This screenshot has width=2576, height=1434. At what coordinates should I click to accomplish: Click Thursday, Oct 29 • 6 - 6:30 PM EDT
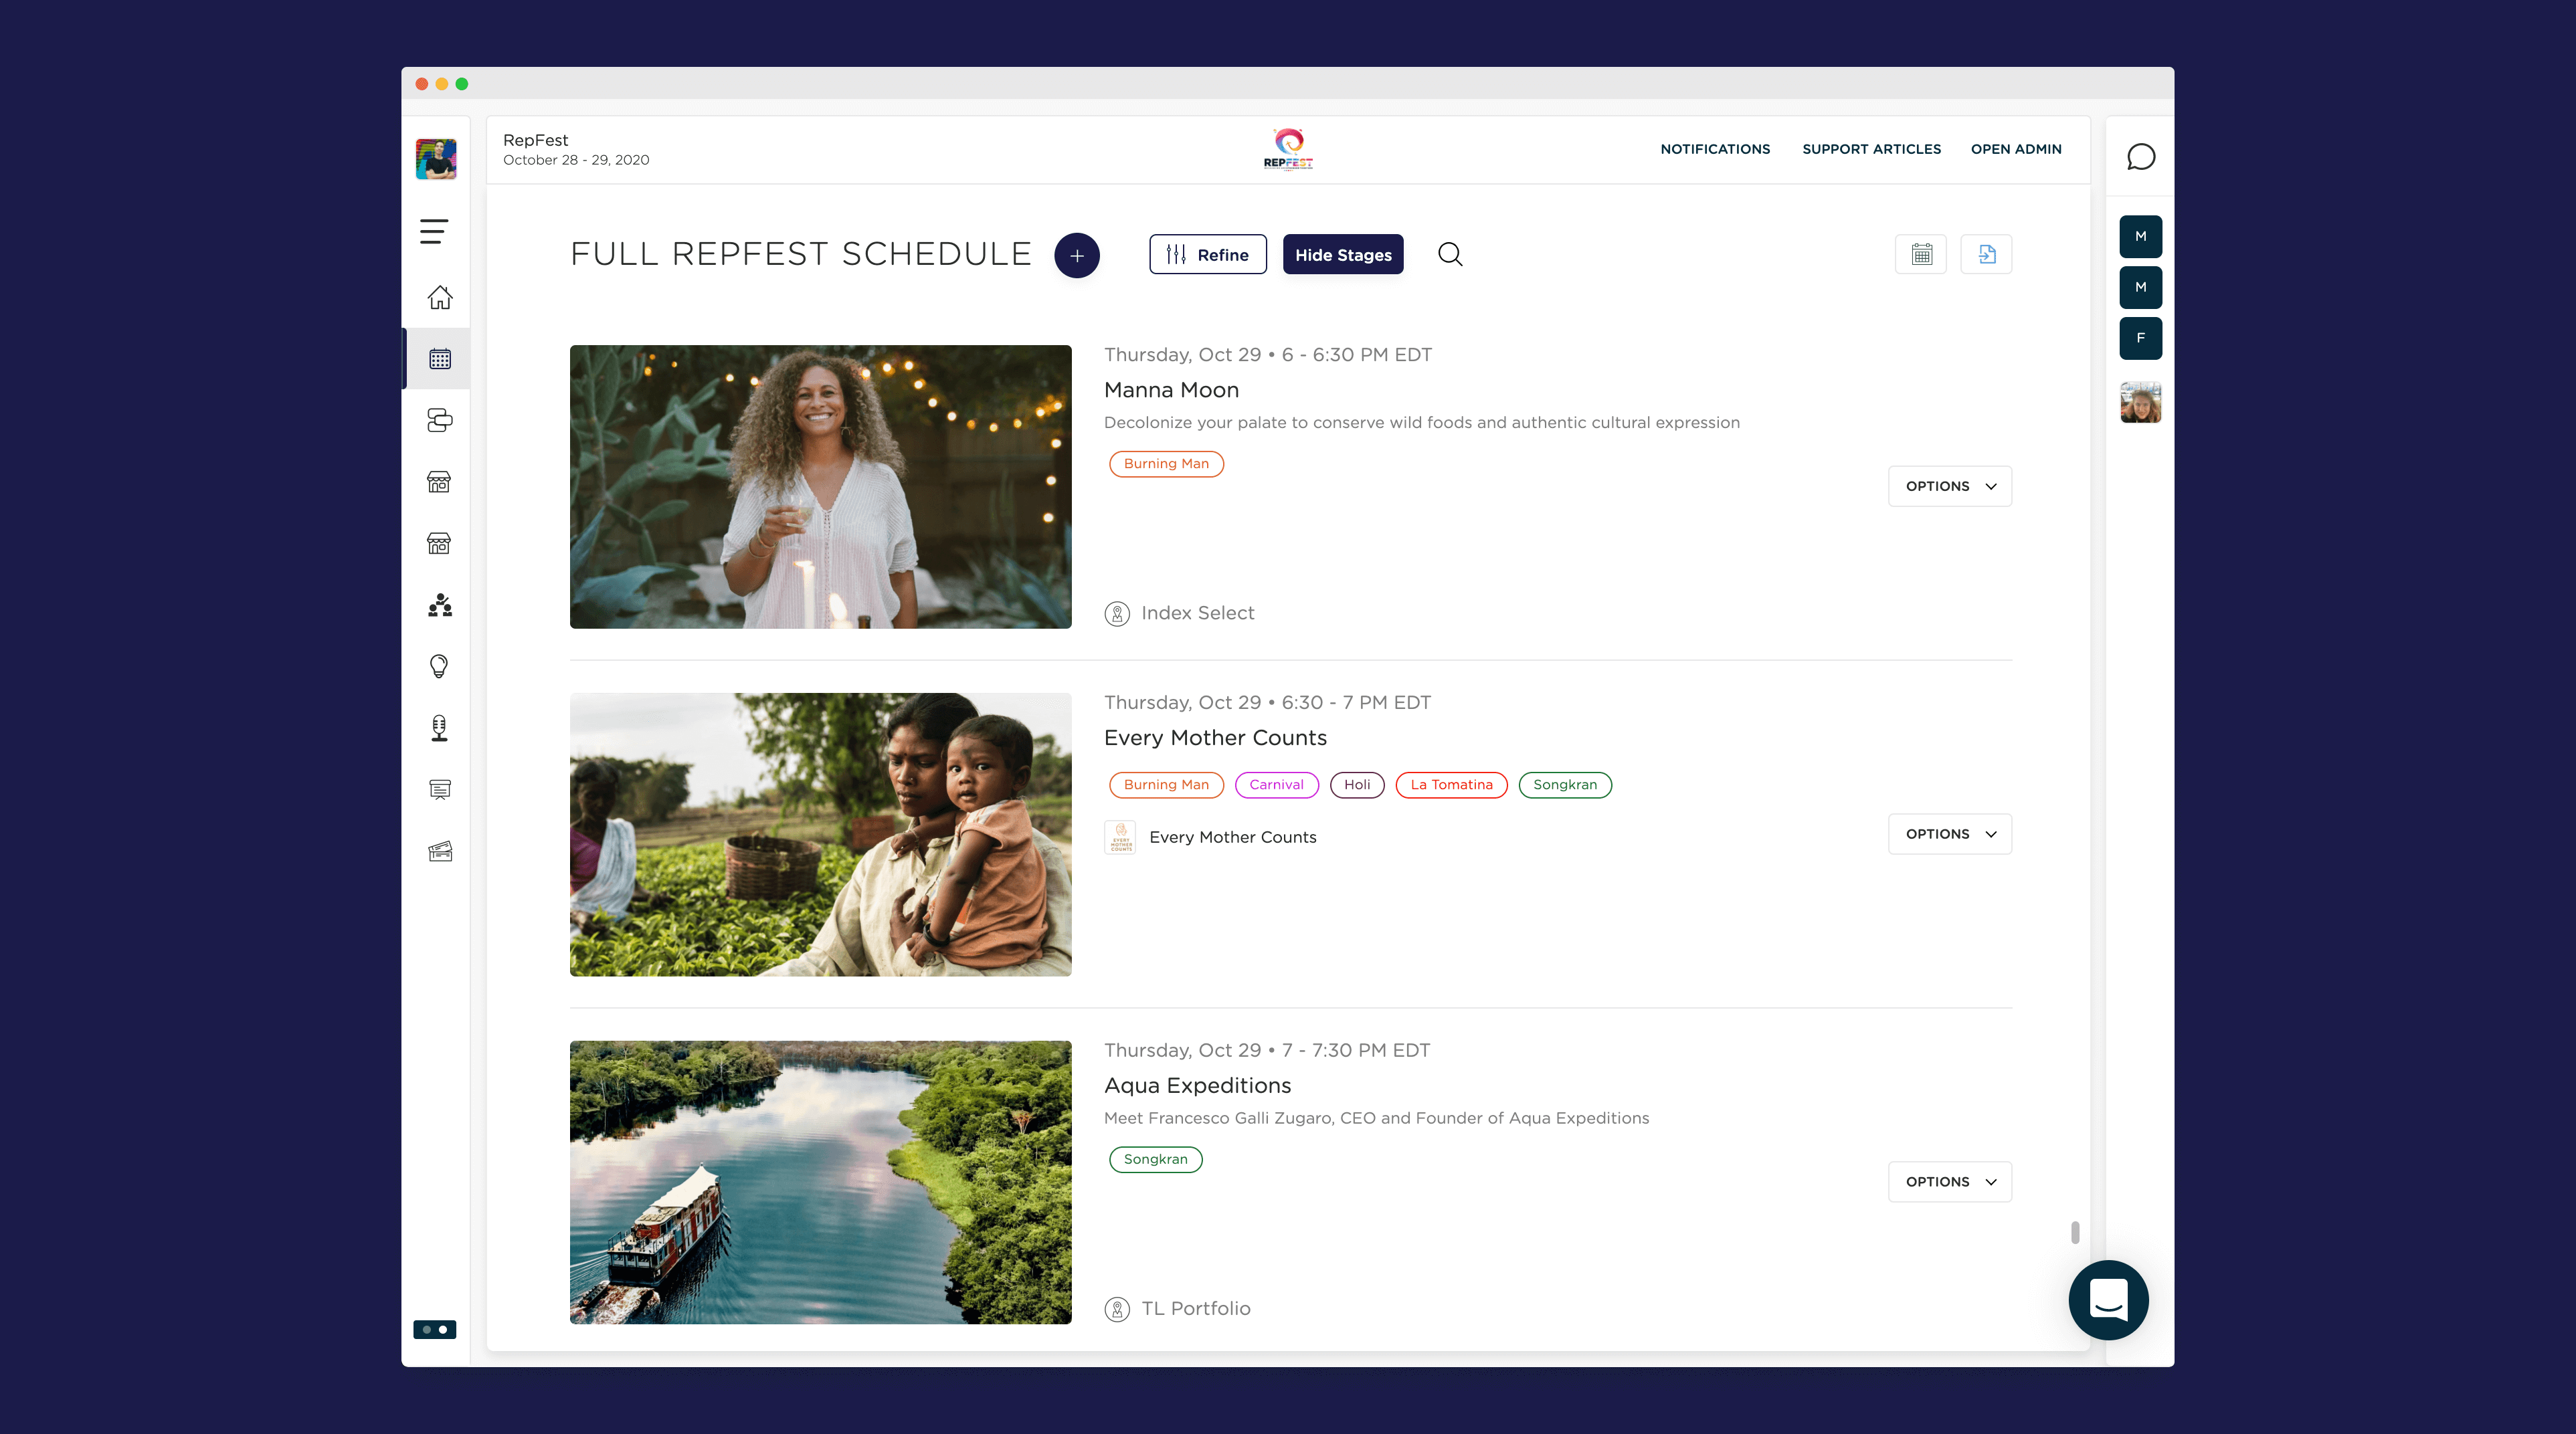coord(1267,354)
